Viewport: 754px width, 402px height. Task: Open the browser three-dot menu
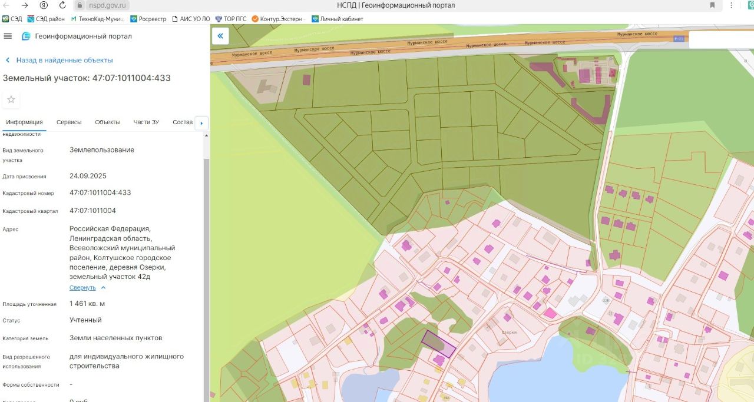[x=732, y=5]
